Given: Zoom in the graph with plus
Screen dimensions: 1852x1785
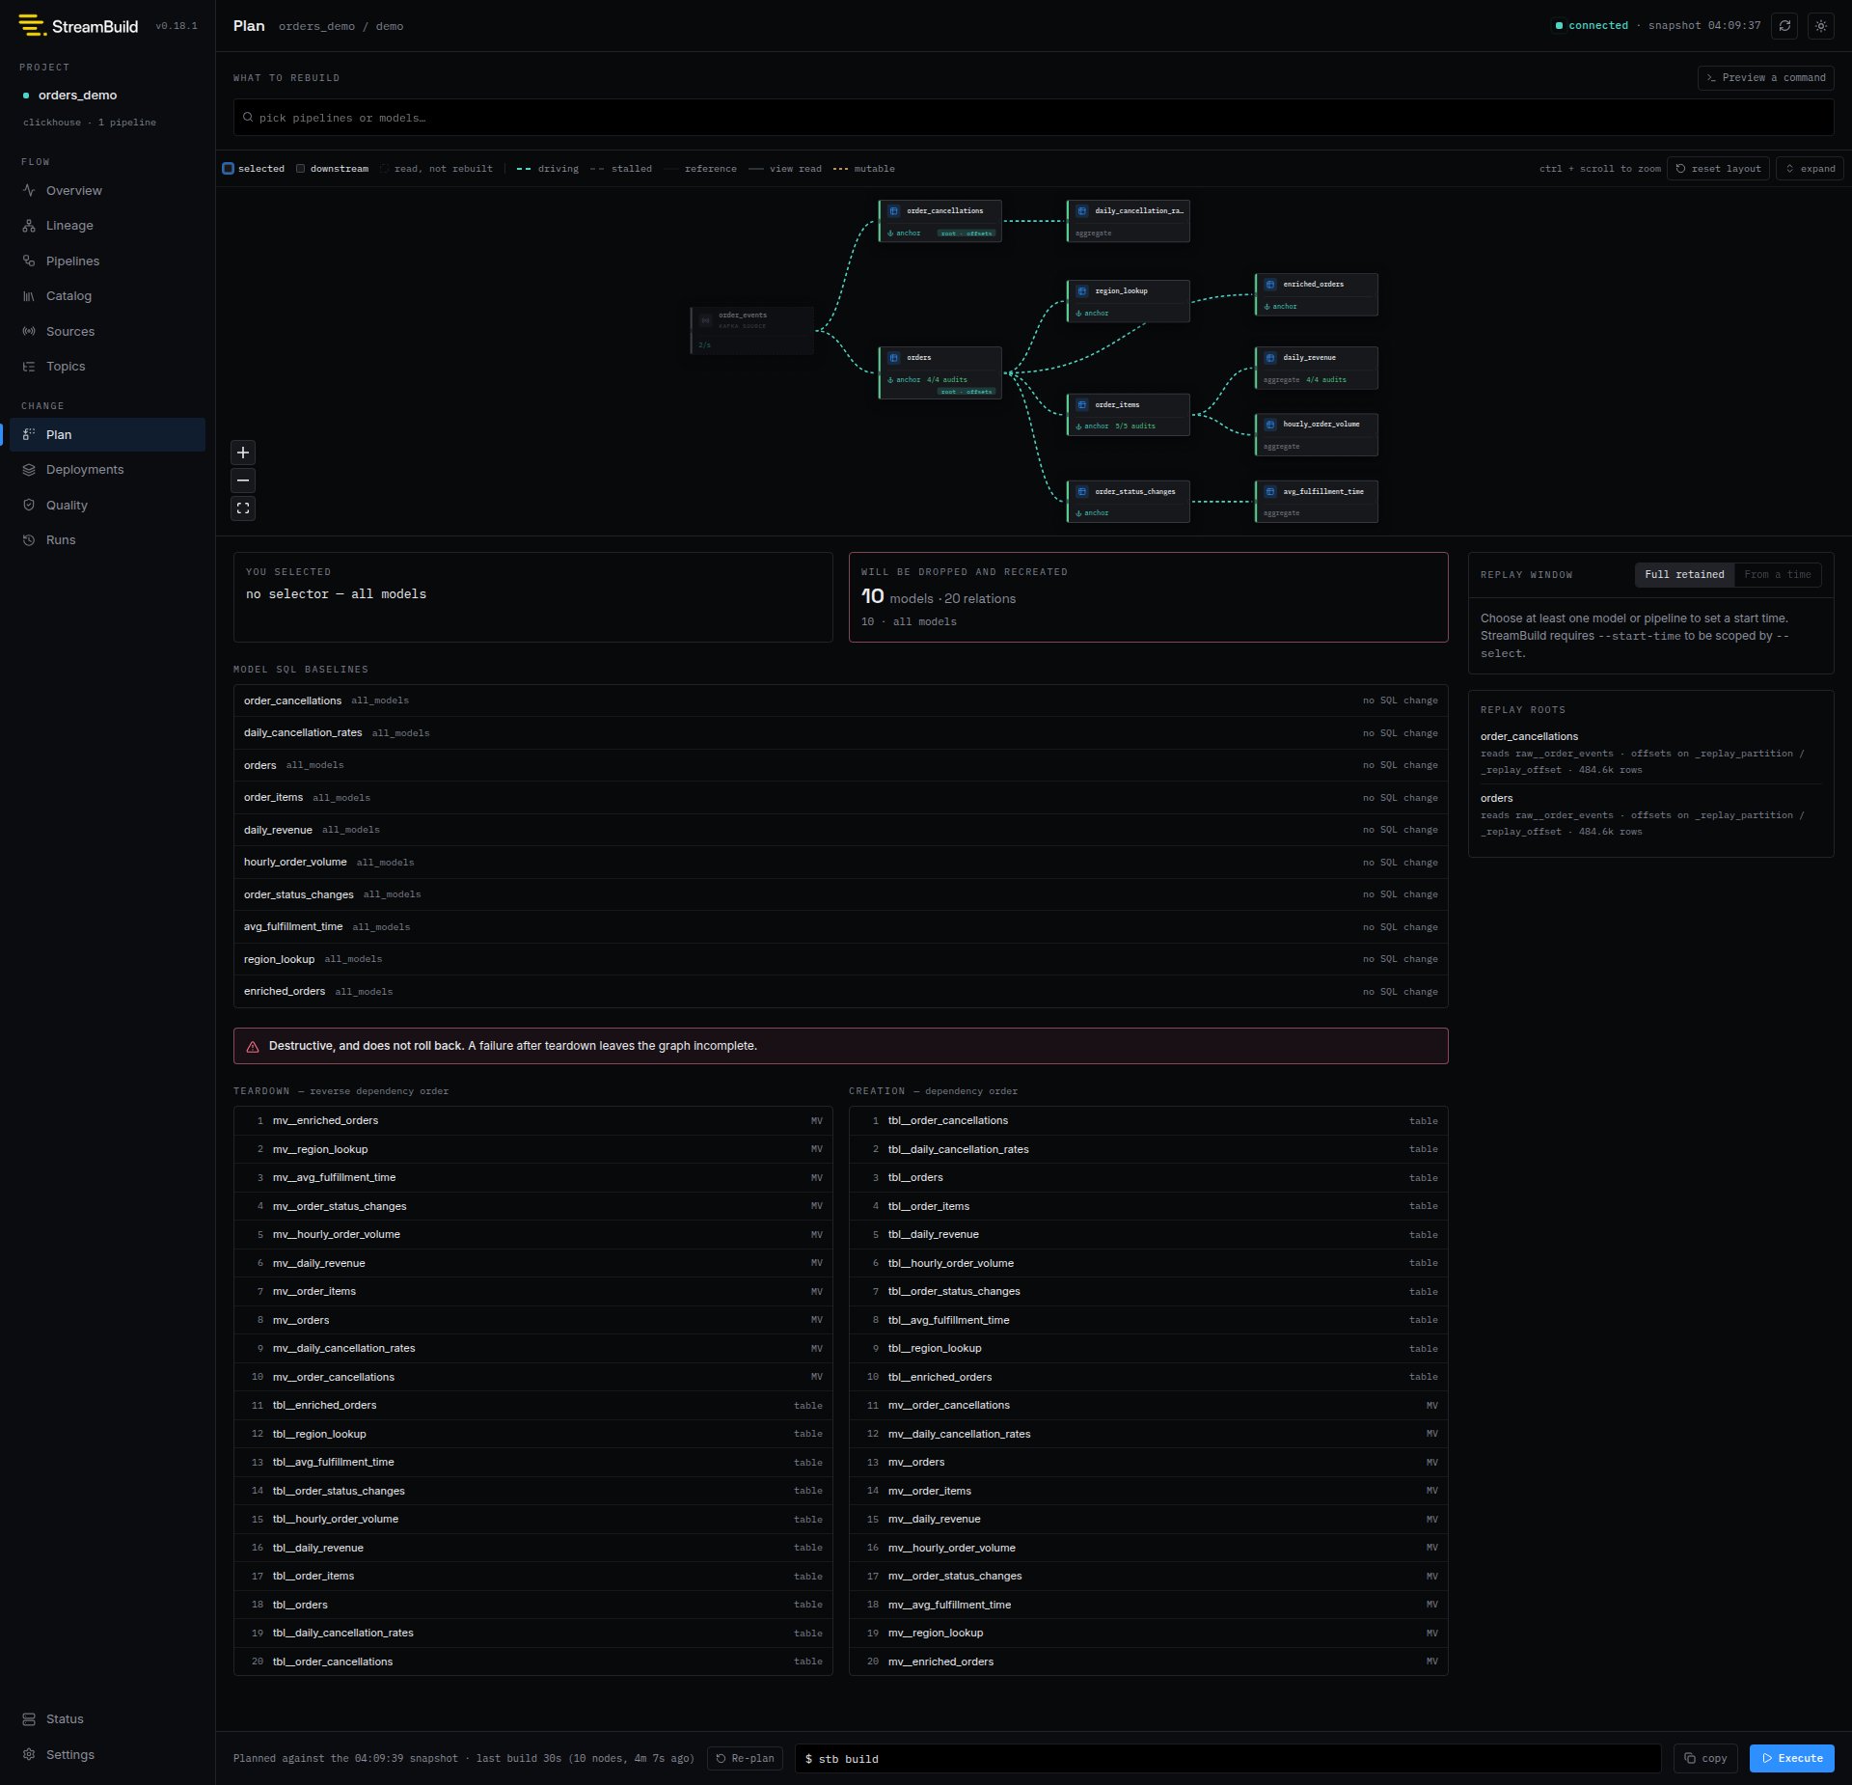Looking at the screenshot, I should (243, 453).
